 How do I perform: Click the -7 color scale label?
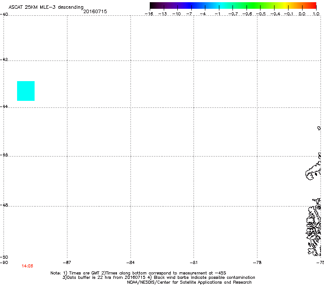tap(189, 14)
